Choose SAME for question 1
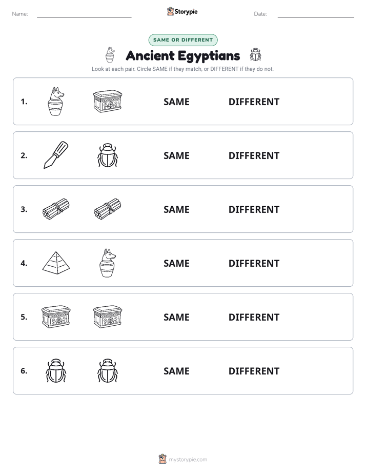The width and height of the screenshot is (366, 474). (176, 102)
